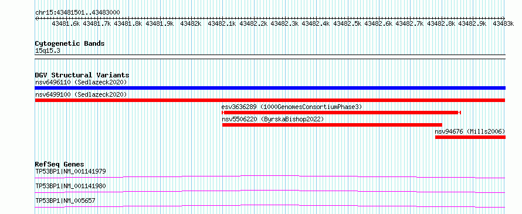Viewport: 522px width, 214px height.
Task: Click the 43481.7k ruler tick label
Action: click(x=97, y=23)
